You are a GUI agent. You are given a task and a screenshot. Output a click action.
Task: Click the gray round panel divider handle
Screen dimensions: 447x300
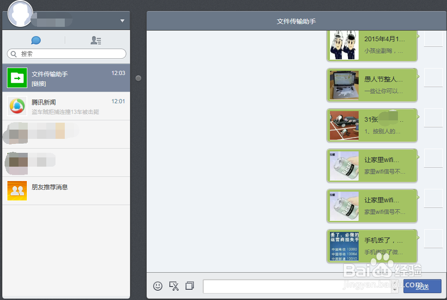click(x=138, y=78)
